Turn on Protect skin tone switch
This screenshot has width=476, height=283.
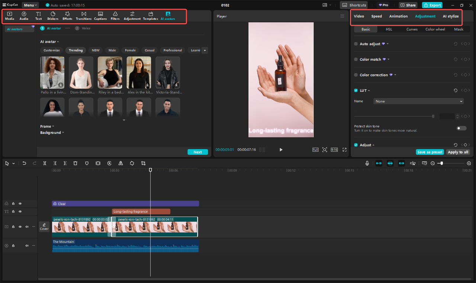tap(461, 128)
